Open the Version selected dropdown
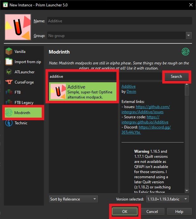Viewport: 196px width, 219px height. pos(167,199)
